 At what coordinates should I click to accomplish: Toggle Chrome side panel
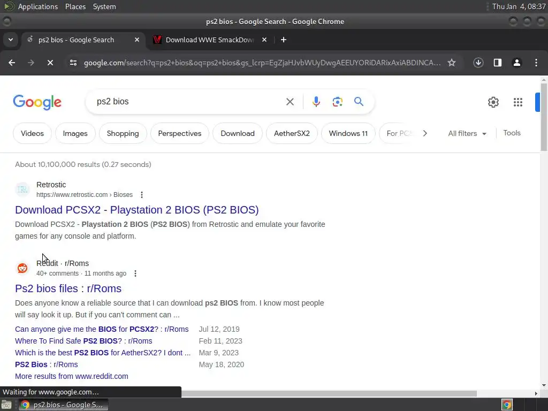(x=497, y=63)
